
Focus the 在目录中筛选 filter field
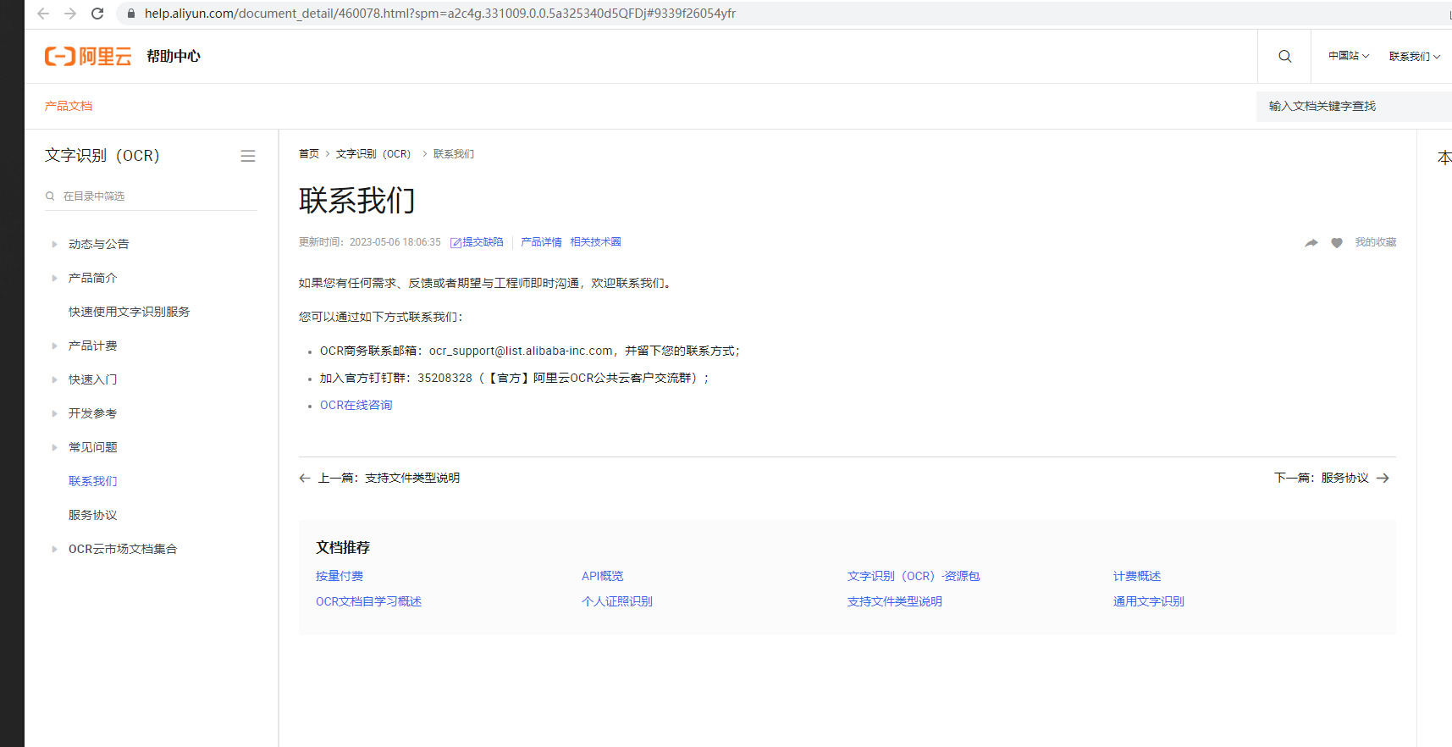coord(151,196)
